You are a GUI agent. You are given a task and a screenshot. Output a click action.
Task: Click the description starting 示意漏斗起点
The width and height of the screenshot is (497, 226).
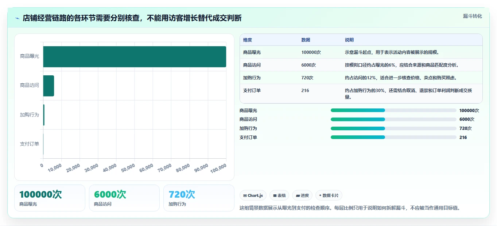click(392, 52)
